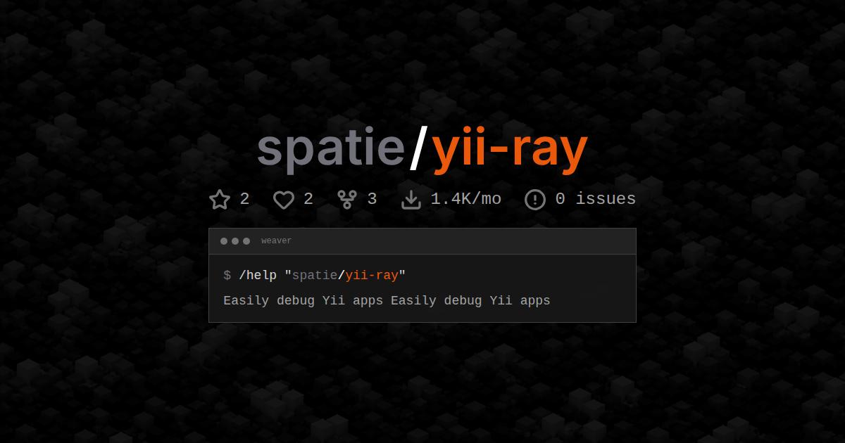Screen dimensions: 845x443
Task: Expand the weaver terminal titlebar
Action: pyautogui.click(x=423, y=240)
